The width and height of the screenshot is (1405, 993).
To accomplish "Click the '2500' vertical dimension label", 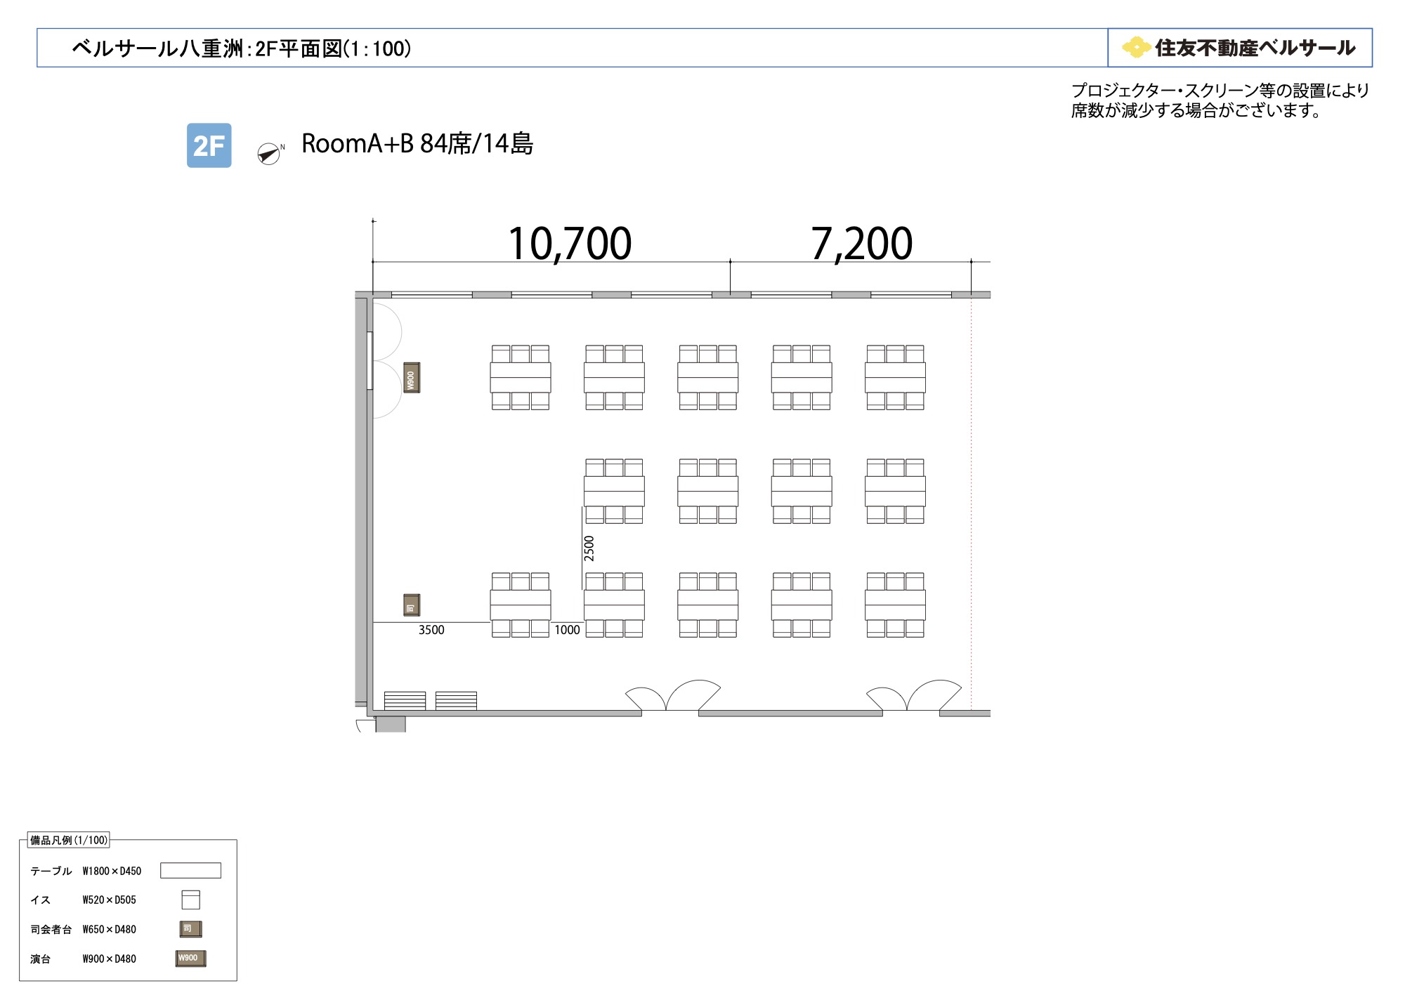I will click(x=589, y=548).
